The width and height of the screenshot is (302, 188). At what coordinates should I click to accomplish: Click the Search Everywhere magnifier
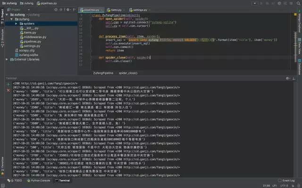[x=298, y=3]
